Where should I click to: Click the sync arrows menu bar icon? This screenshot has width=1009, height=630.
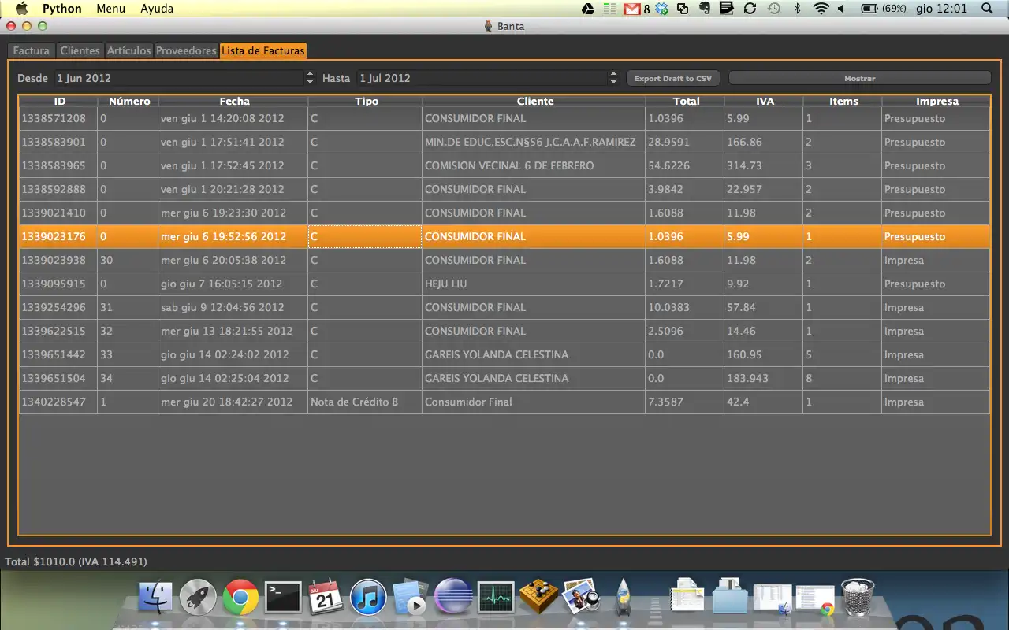point(750,9)
